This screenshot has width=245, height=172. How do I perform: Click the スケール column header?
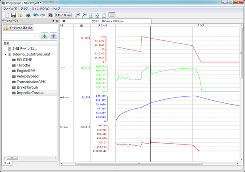[103, 25]
